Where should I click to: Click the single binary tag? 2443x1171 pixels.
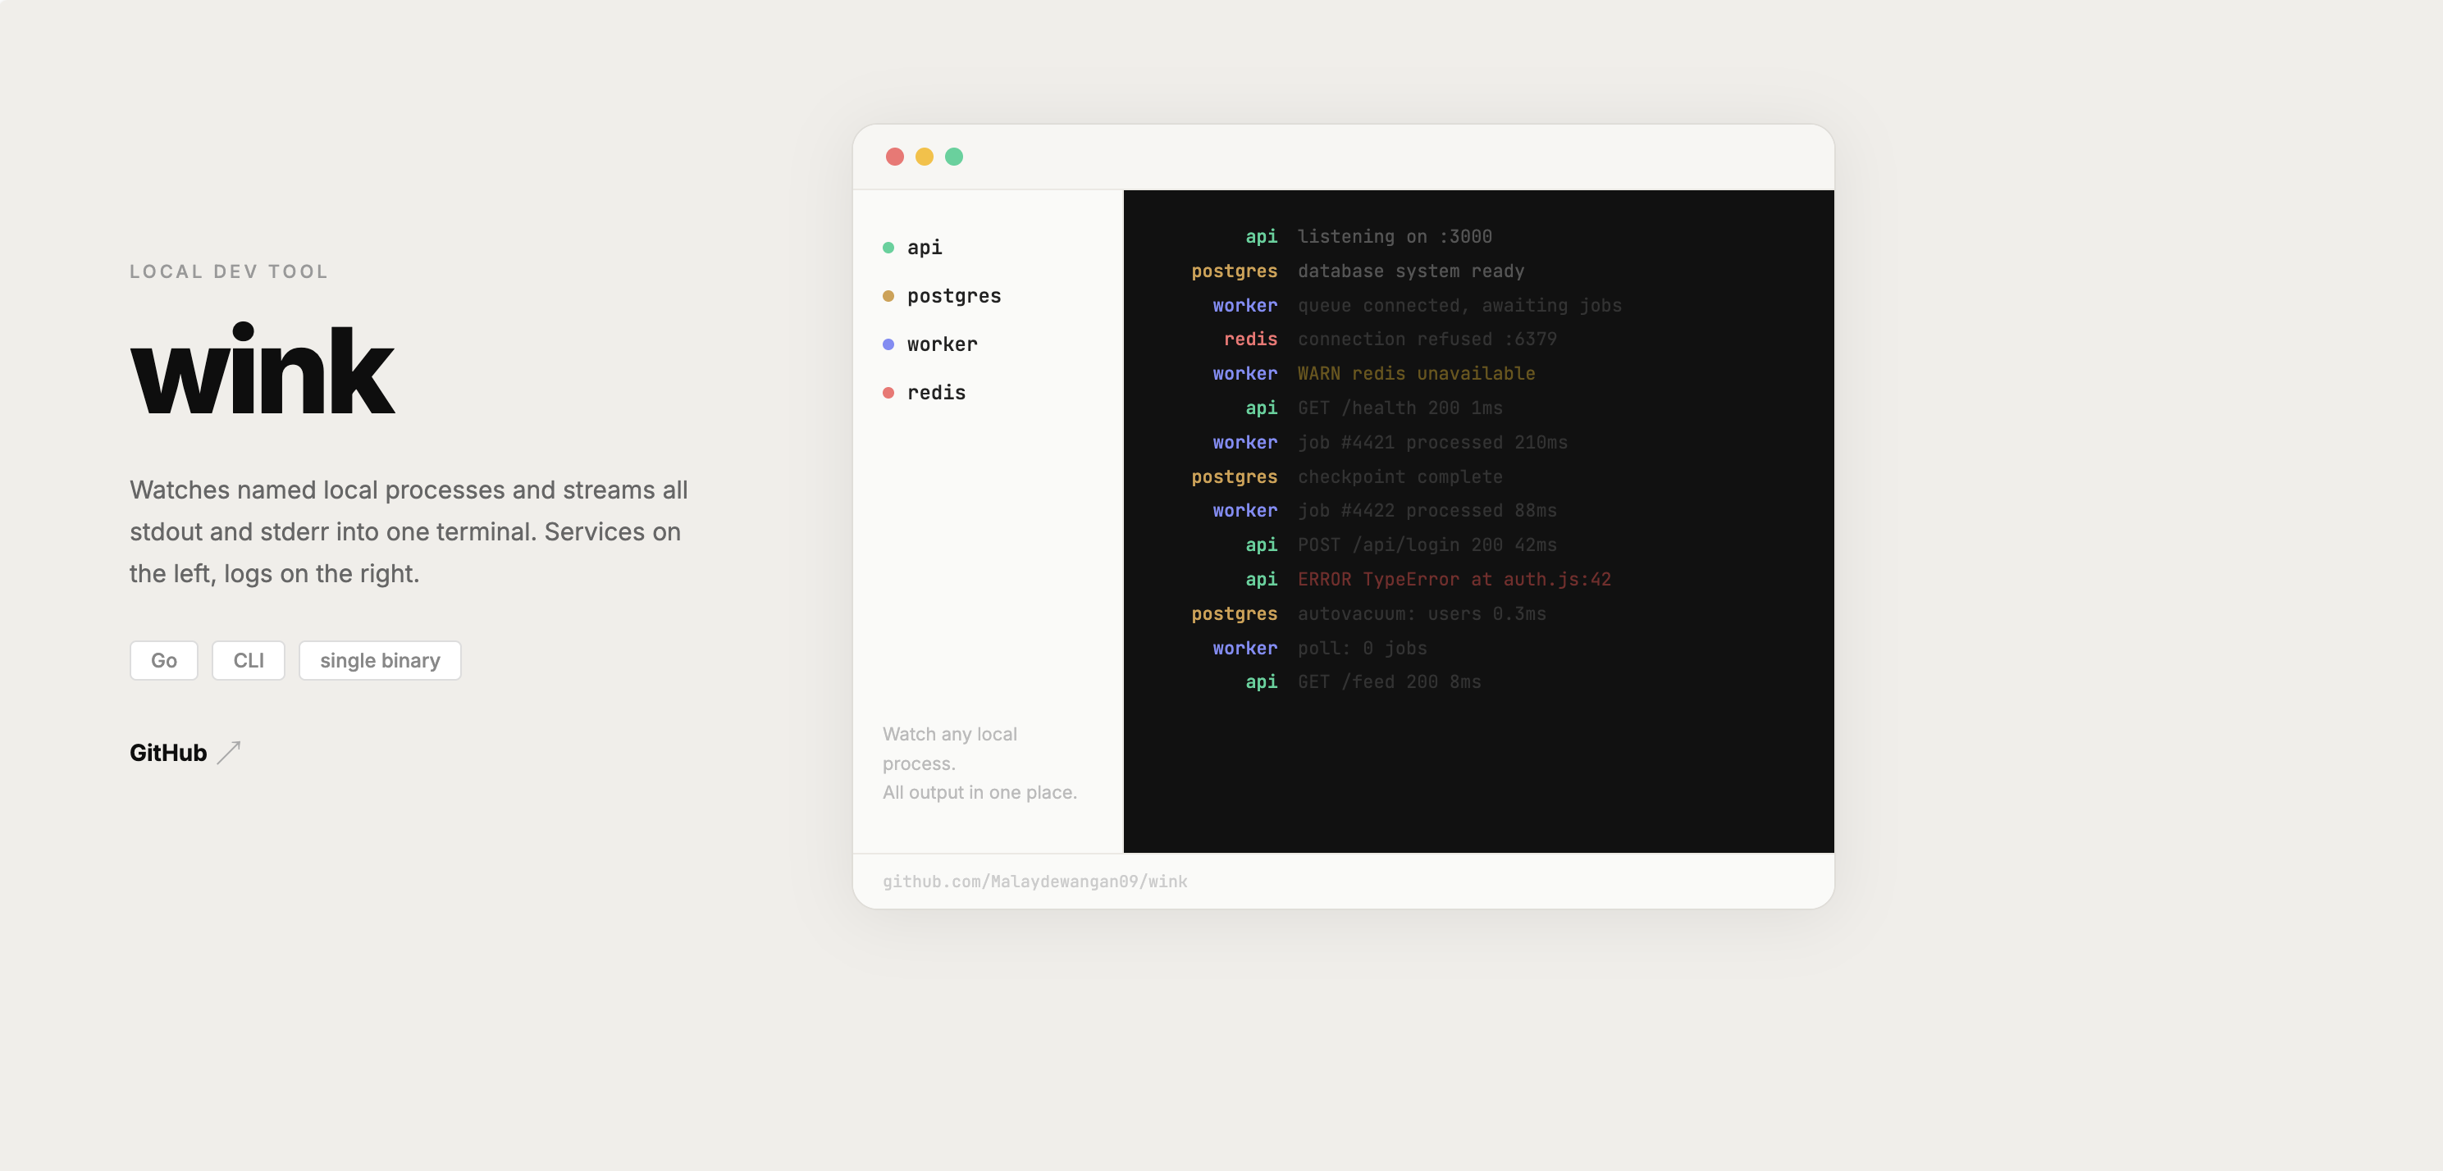click(381, 661)
